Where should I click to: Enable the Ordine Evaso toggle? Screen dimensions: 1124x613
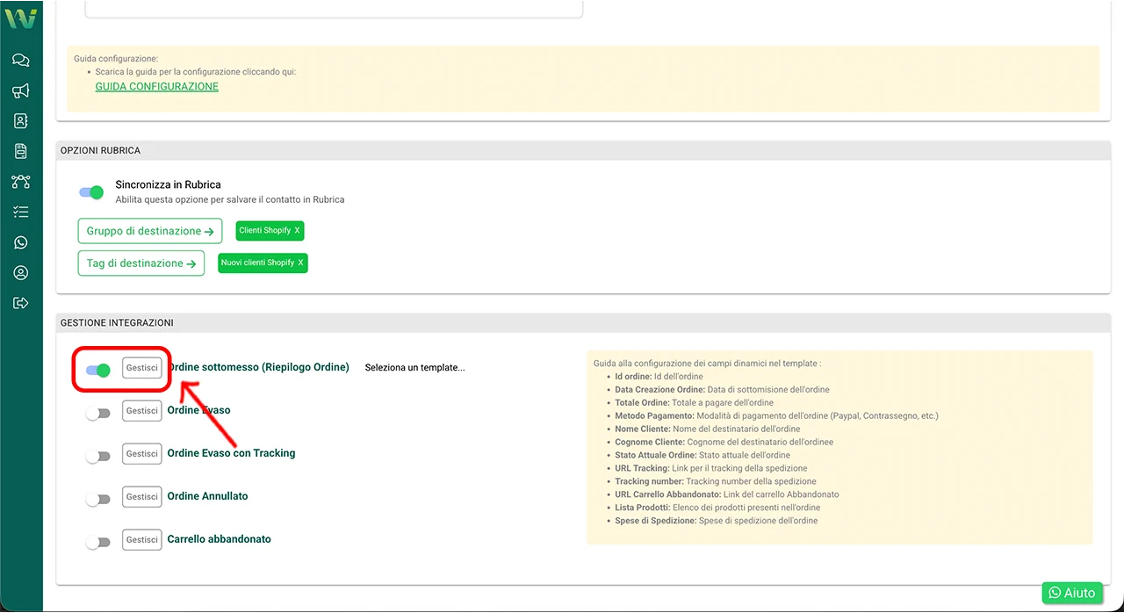[98, 413]
